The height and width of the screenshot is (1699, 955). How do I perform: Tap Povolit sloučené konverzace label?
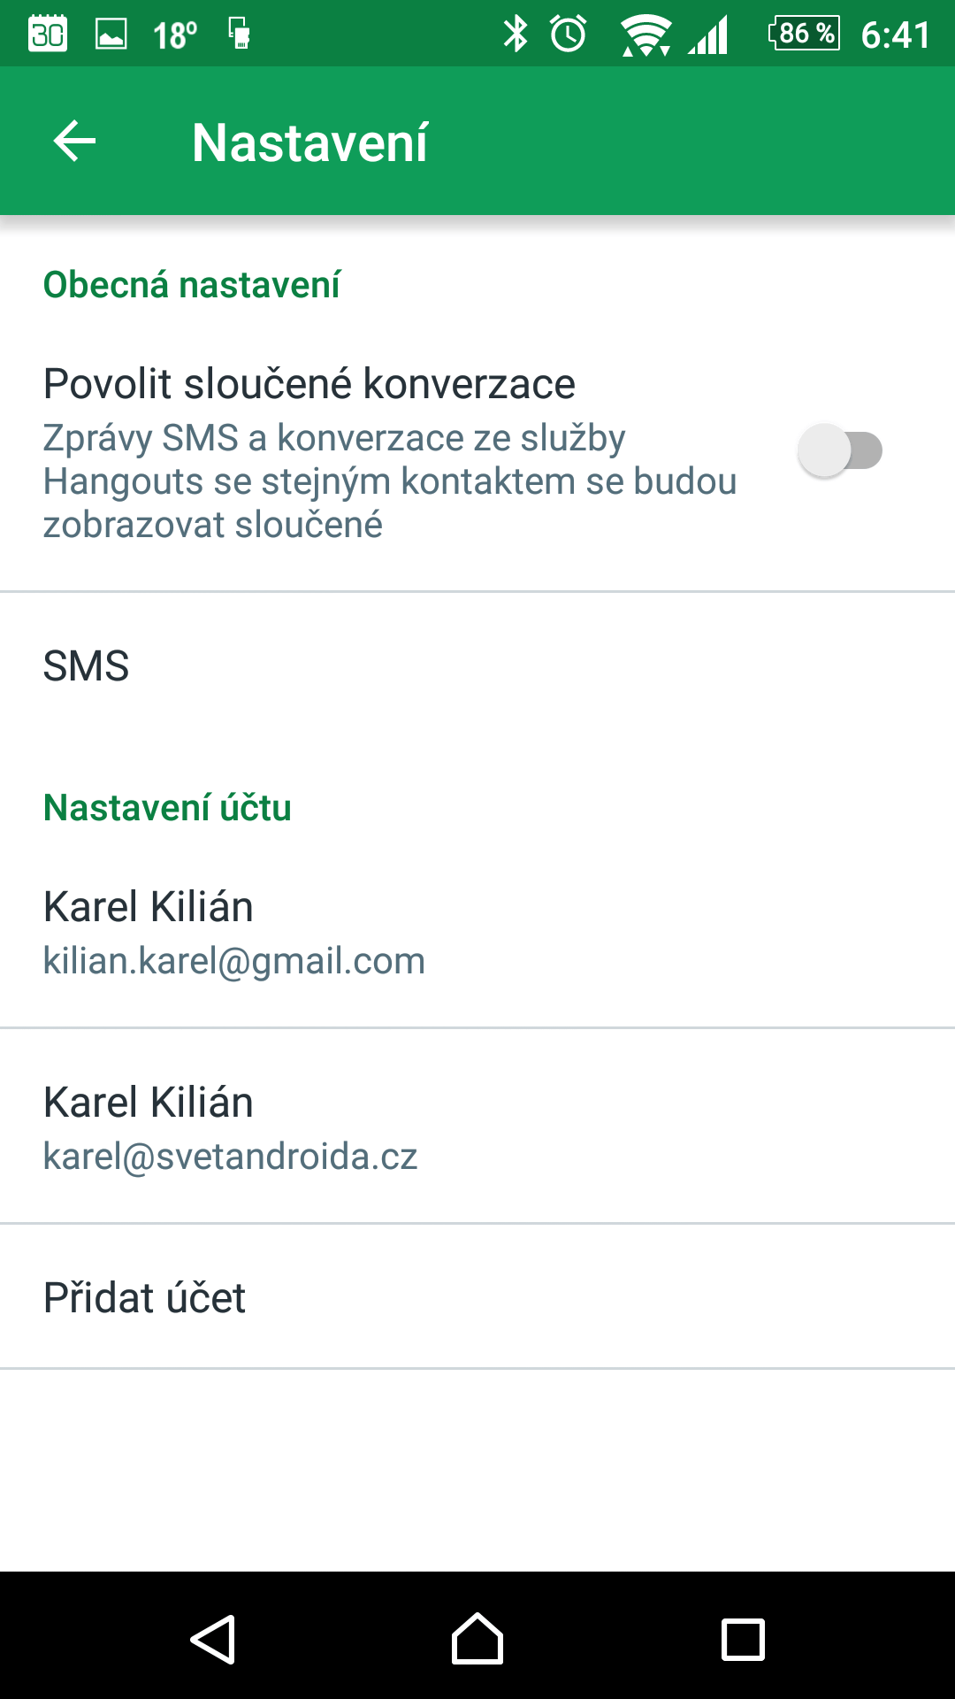[x=309, y=384]
